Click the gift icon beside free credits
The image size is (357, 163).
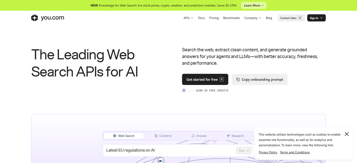(x=184, y=91)
